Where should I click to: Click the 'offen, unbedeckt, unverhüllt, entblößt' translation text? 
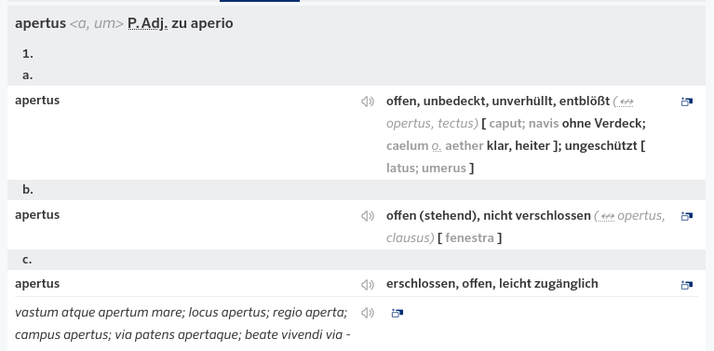click(498, 101)
